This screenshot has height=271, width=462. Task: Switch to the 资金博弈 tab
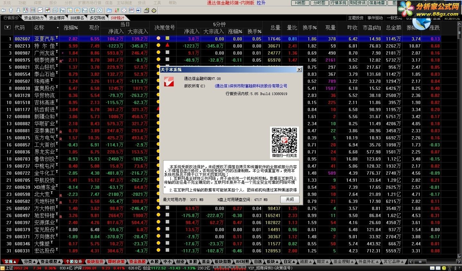(x=57, y=18)
